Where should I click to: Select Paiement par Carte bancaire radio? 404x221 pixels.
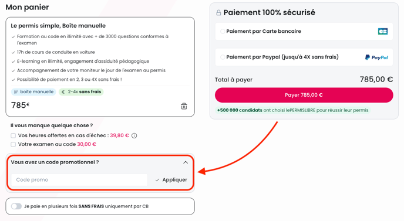223,32
